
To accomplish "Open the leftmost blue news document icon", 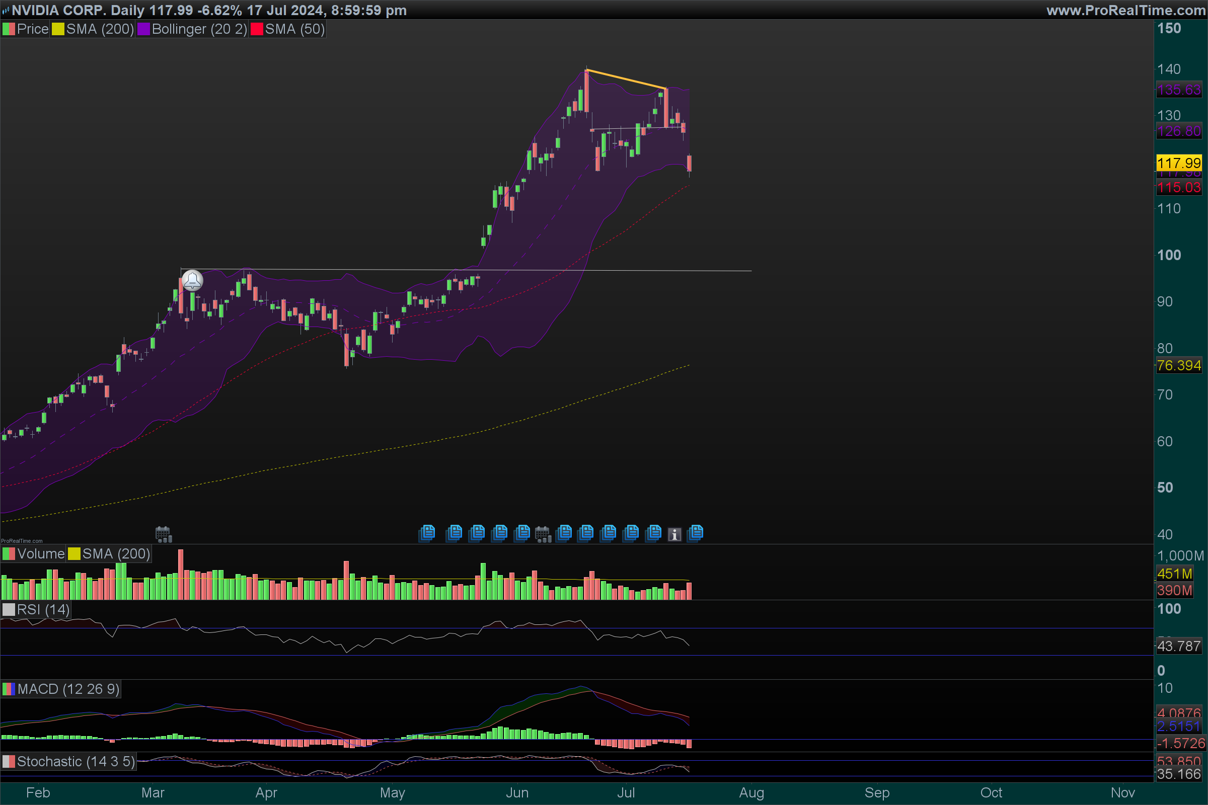I will 427,533.
